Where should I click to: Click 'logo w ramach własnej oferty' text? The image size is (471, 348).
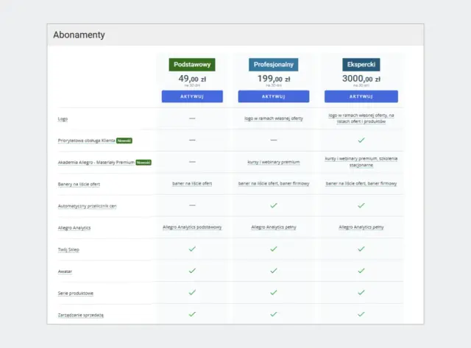(x=274, y=118)
